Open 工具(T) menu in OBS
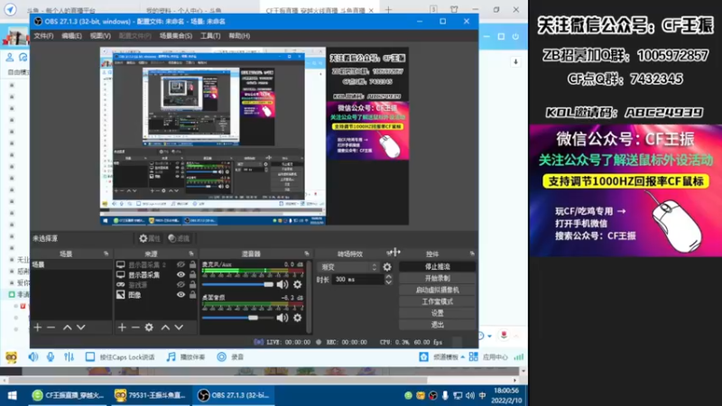The width and height of the screenshot is (722, 406). [x=210, y=35]
